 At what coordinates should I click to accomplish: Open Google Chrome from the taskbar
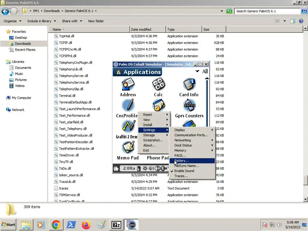(56, 225)
